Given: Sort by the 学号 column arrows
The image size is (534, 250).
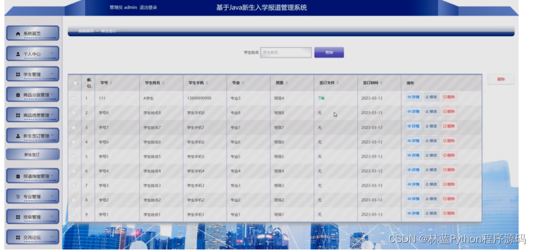Looking at the screenshot, I should coord(111,83).
